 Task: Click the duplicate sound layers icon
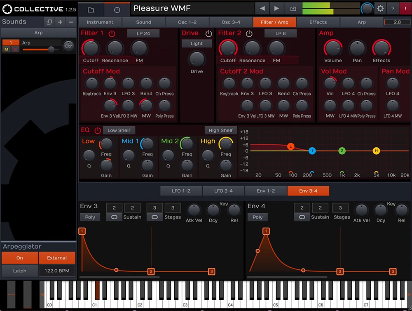(49, 22)
